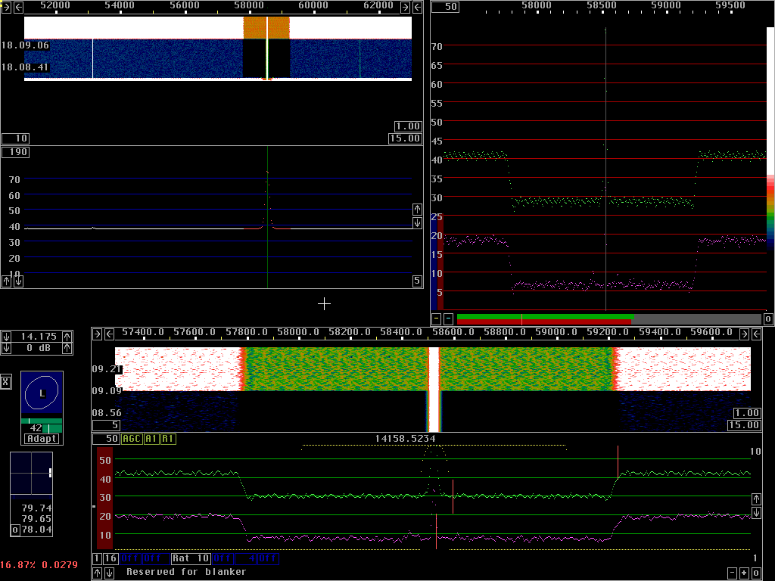Click the minus button at the baseband graph's bottom right
The image size is (775, 581).
[x=733, y=573]
